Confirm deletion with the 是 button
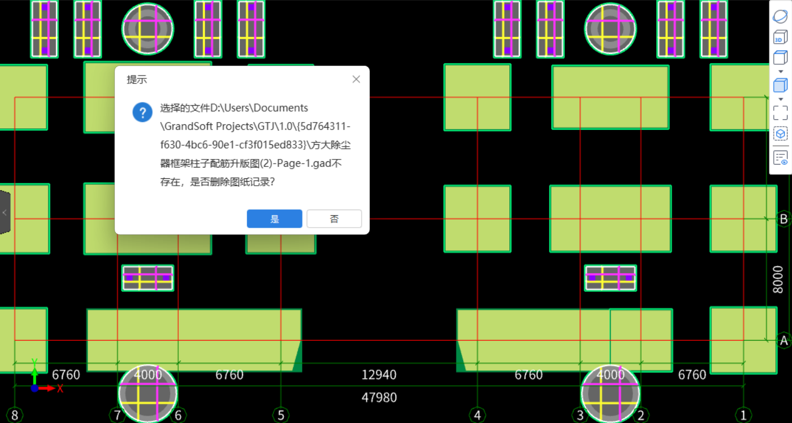This screenshot has height=423, width=792. click(274, 219)
